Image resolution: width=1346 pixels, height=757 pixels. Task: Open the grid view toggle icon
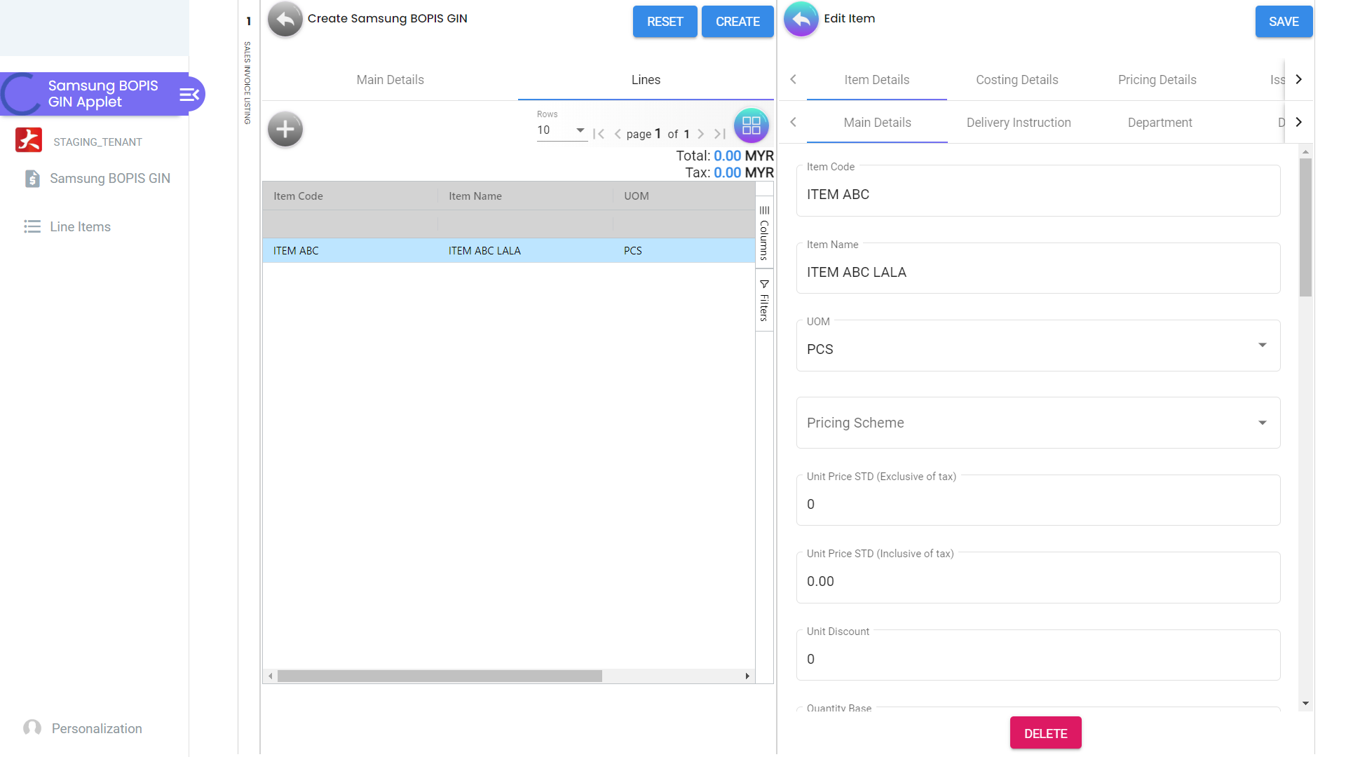751,125
